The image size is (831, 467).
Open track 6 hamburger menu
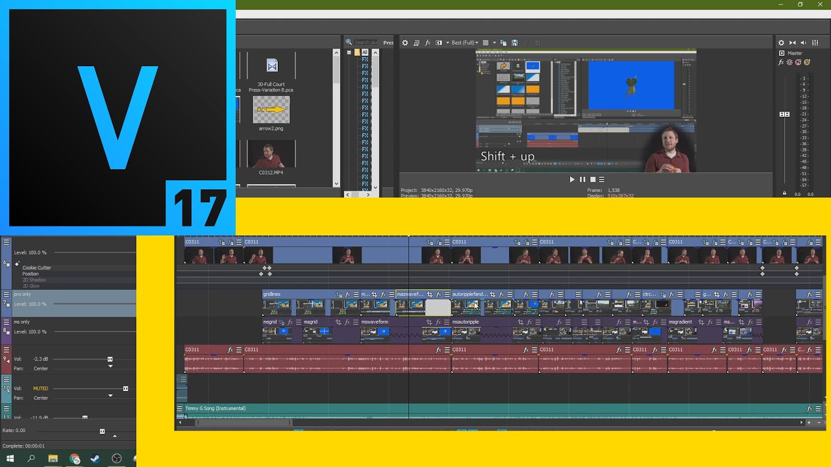coord(6,242)
